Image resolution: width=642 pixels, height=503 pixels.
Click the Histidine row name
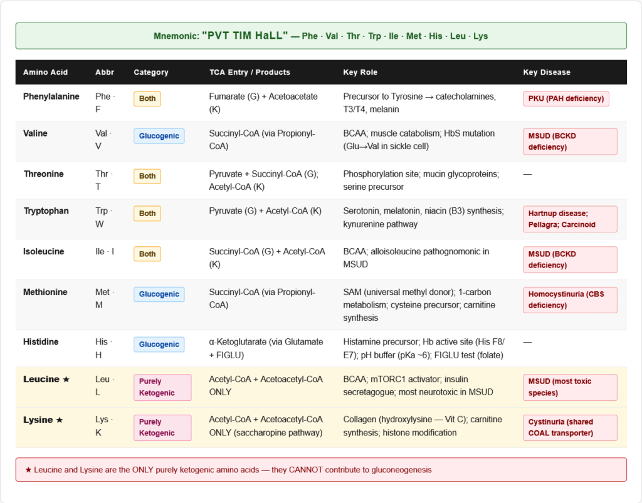click(x=41, y=342)
